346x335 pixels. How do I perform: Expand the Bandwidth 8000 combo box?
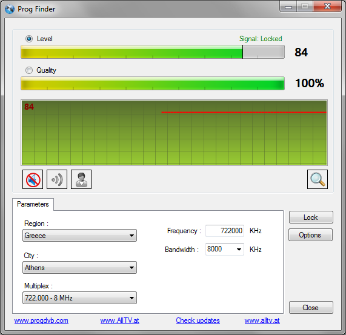(225, 249)
